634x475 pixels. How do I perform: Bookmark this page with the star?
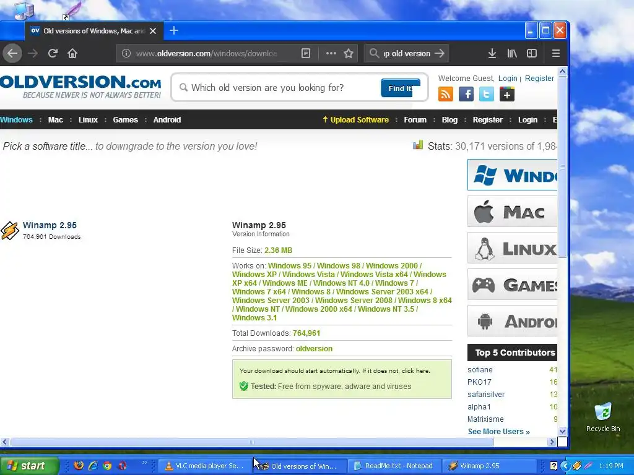[349, 53]
